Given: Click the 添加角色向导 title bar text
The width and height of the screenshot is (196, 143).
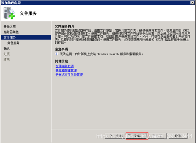Looking at the screenshot, I should 11,2.
